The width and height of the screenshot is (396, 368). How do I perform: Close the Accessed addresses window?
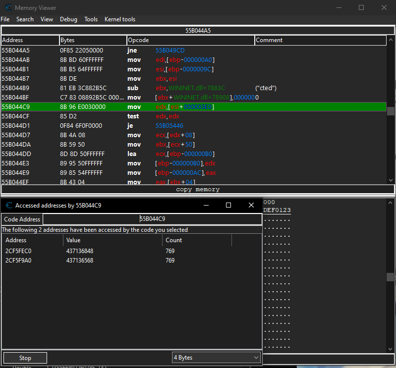[x=251, y=205]
